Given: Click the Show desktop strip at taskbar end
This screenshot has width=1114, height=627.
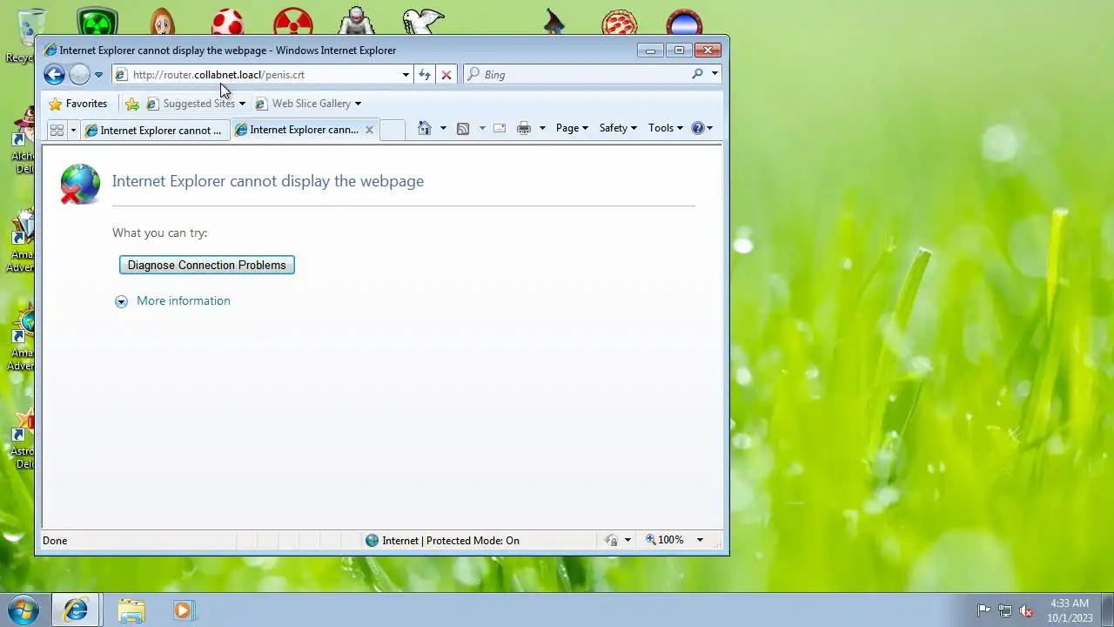Looking at the screenshot, I should coord(1107,610).
